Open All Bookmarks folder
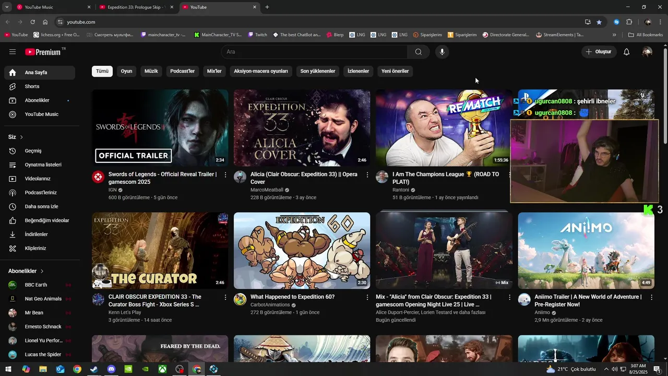668x376 pixels. [646, 35]
